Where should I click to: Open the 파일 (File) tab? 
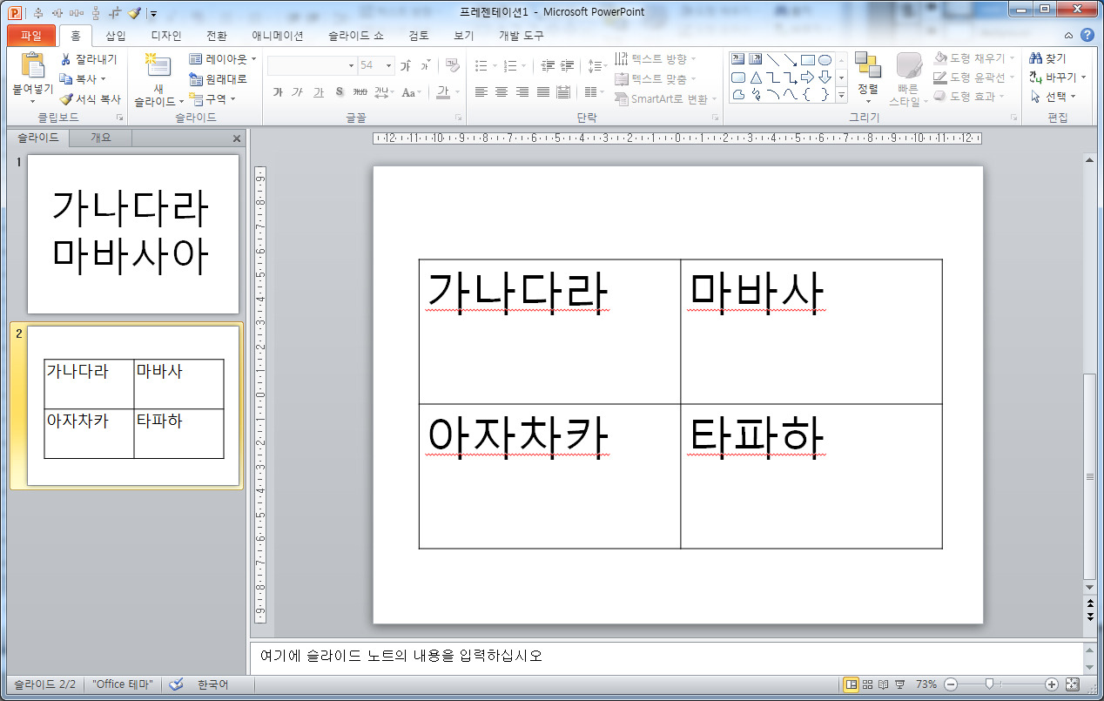[30, 36]
